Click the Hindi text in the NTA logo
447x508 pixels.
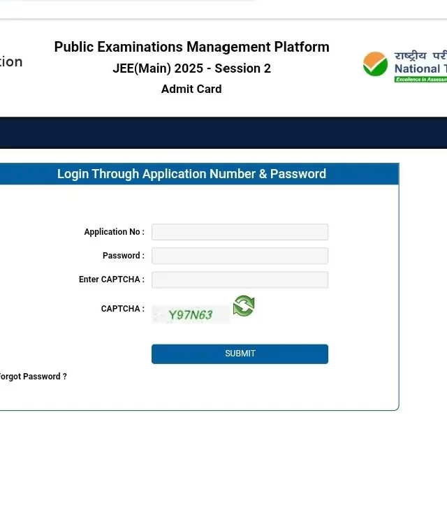pyautogui.click(x=420, y=55)
